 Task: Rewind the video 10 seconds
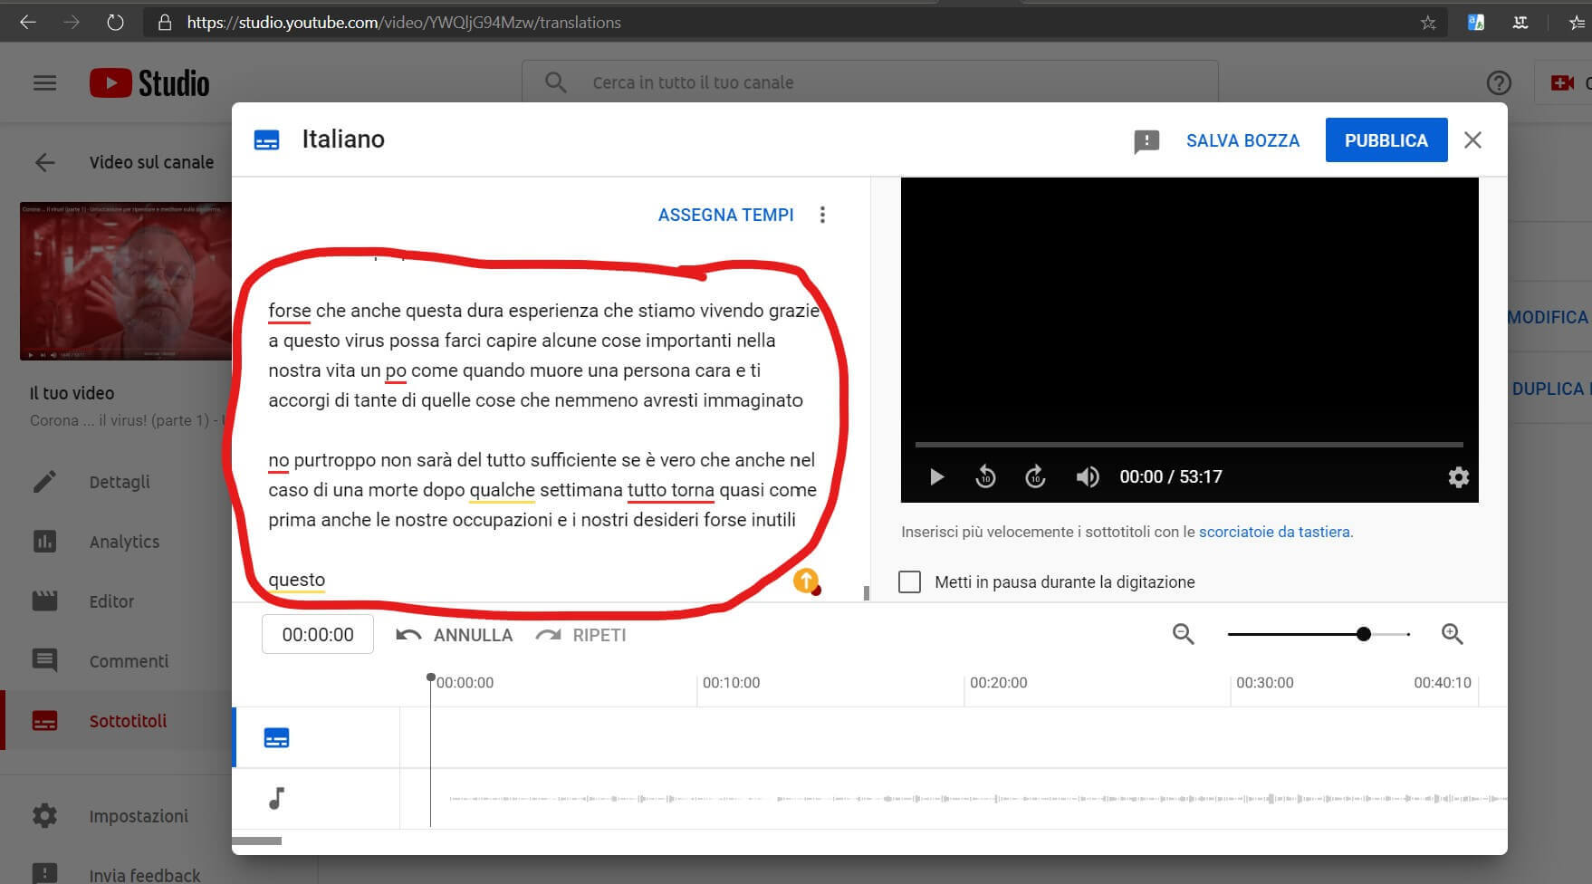[x=985, y=476]
